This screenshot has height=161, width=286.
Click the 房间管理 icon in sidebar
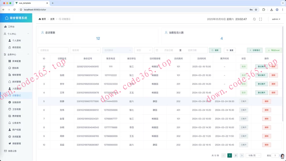pyautogui.click(x=10, y=82)
